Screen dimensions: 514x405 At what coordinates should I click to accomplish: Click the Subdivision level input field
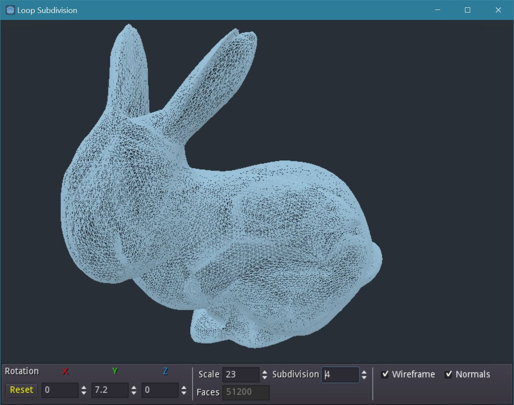[340, 375]
